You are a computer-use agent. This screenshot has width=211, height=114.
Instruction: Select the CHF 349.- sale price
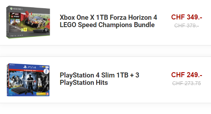[x=187, y=17]
